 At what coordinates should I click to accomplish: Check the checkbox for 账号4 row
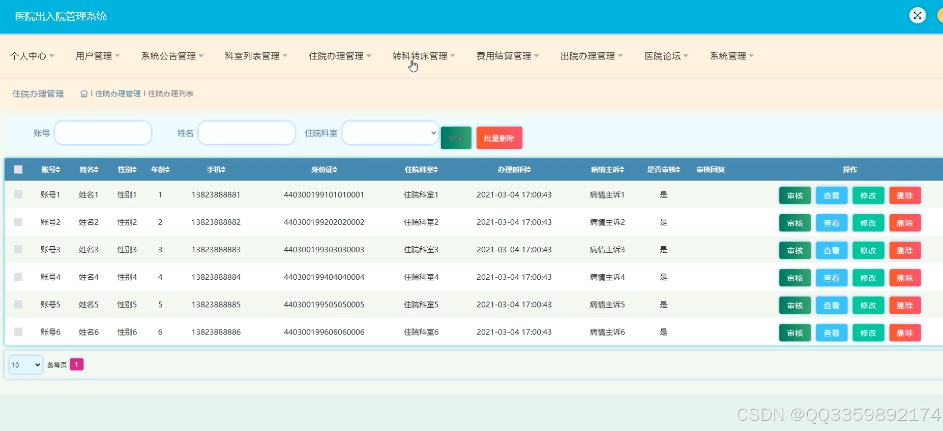pos(18,277)
